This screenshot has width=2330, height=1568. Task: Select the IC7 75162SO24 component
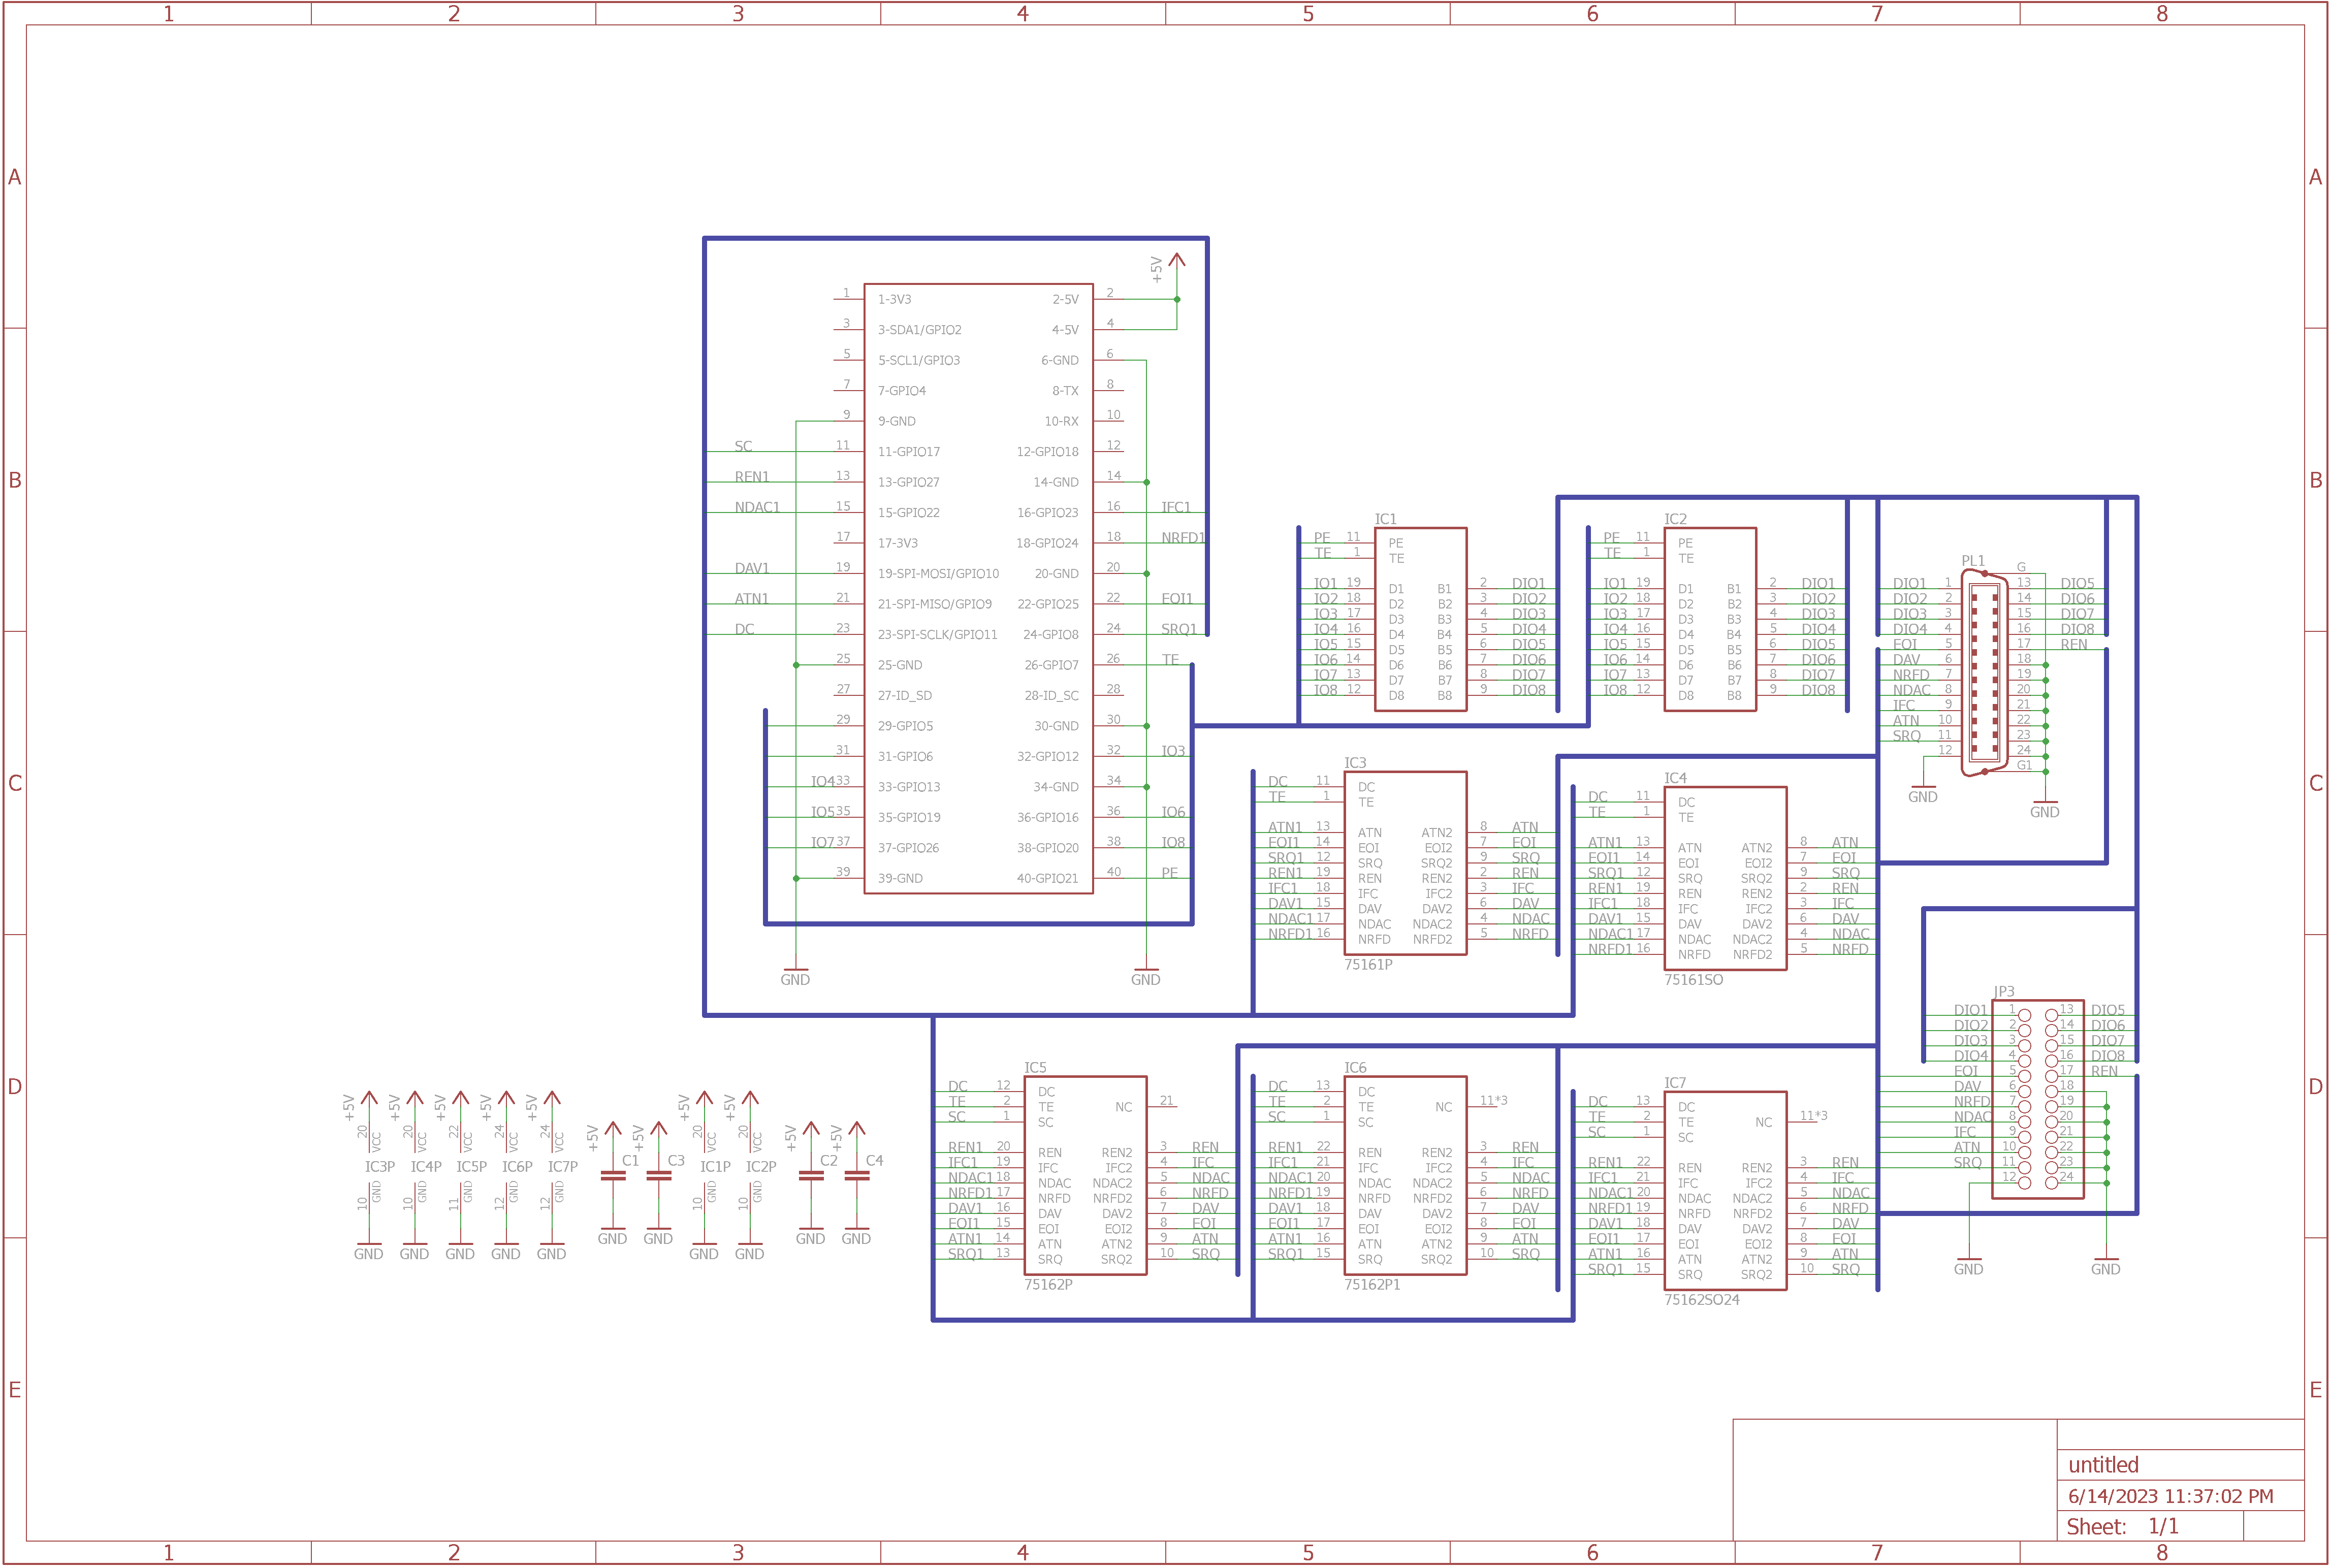(x=1725, y=1190)
